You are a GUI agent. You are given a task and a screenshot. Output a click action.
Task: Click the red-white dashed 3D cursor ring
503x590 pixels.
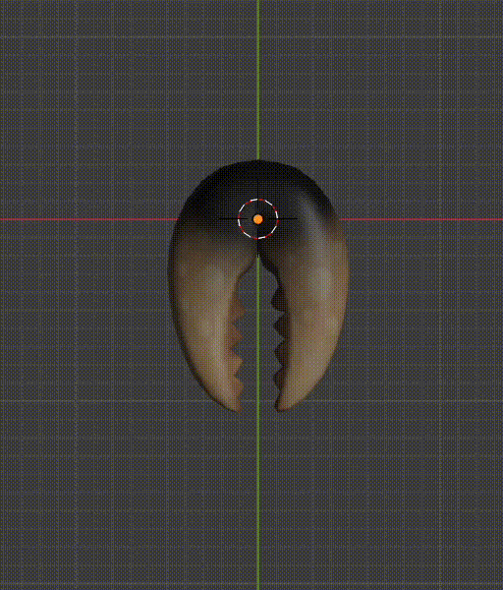[x=258, y=219]
